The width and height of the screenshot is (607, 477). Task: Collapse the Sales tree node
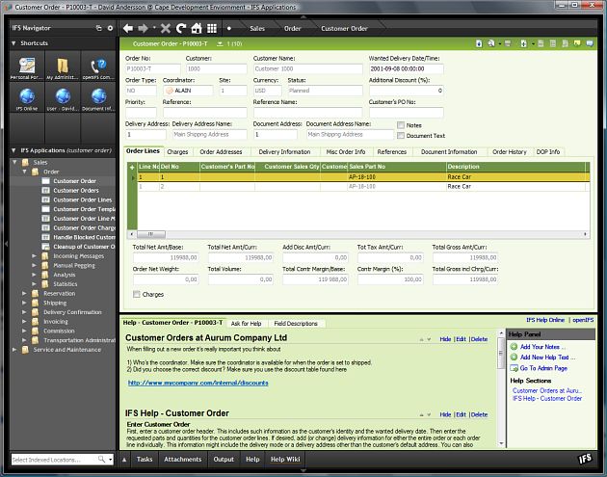pyautogui.click(x=14, y=162)
